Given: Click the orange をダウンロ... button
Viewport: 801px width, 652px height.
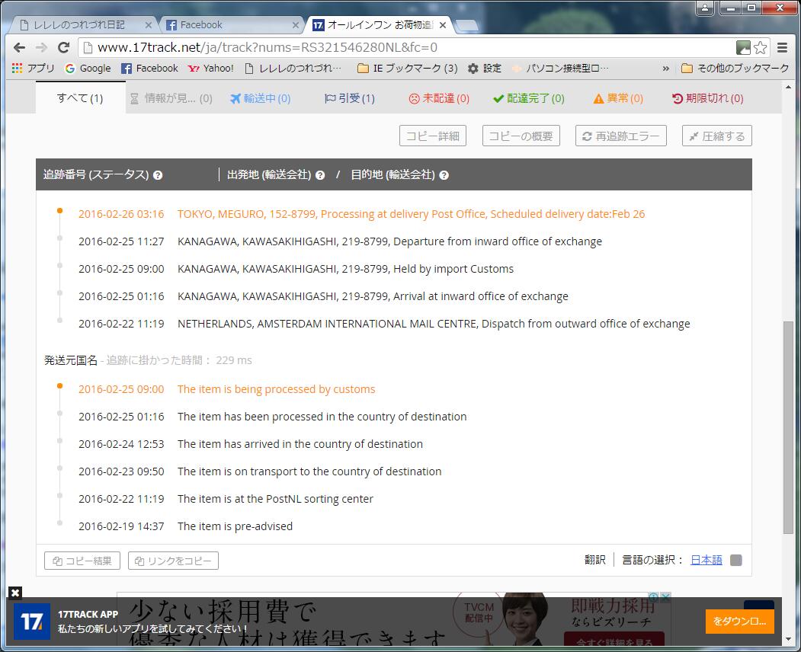Looking at the screenshot, I should (x=739, y=622).
